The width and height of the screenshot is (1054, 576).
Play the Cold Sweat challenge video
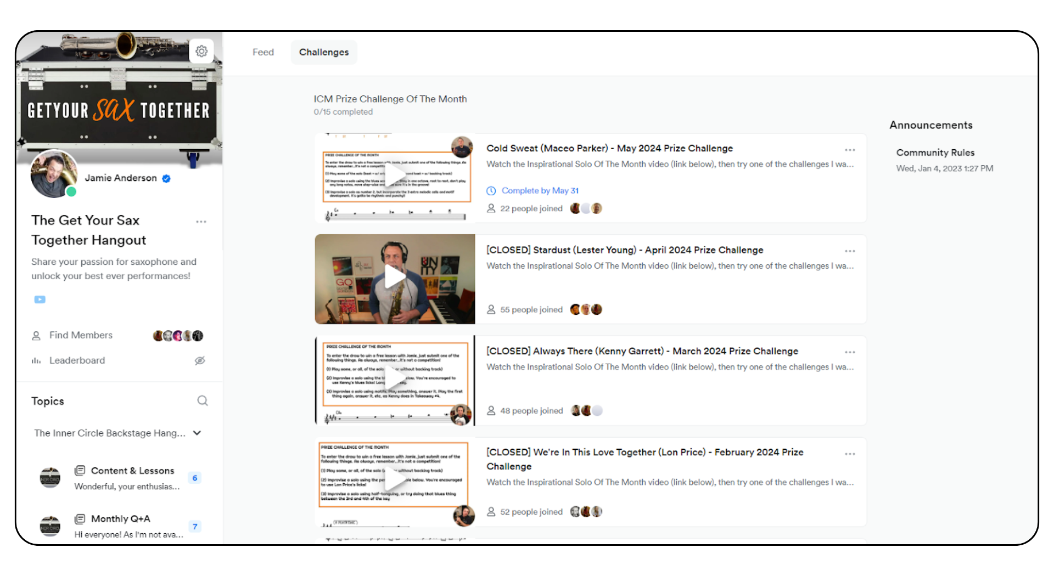[x=395, y=176]
